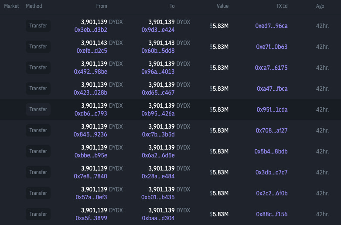
Task: Open recipient address 0xb95...426a
Action: (x=158, y=113)
